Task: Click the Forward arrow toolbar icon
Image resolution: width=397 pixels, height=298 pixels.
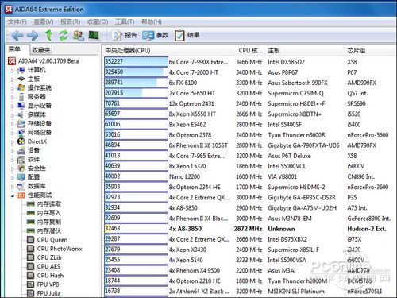Action: [x=33, y=35]
